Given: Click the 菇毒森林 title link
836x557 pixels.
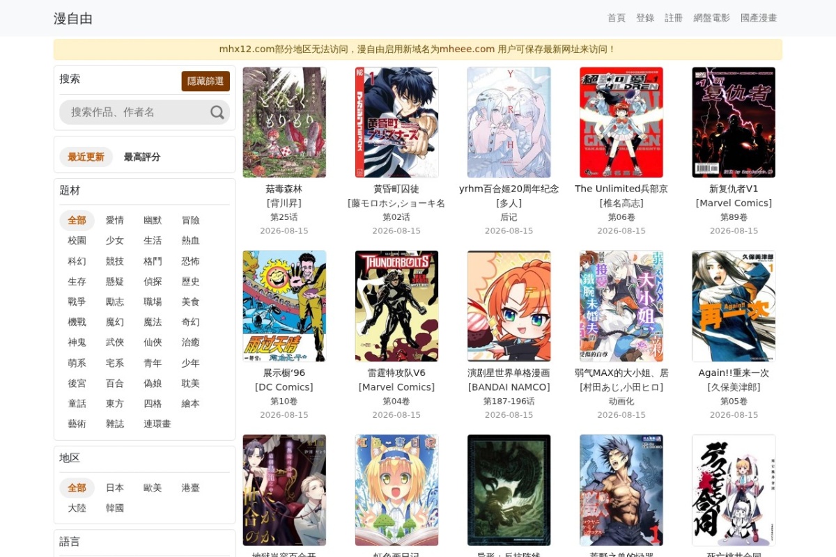Looking at the screenshot, I should point(284,189).
